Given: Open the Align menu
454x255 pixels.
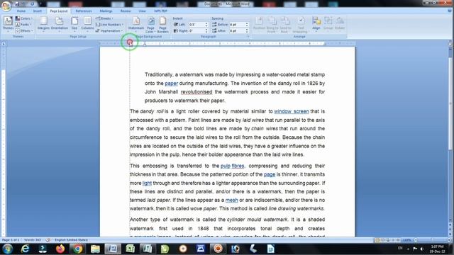Looking at the screenshot, I should click(x=316, y=23).
